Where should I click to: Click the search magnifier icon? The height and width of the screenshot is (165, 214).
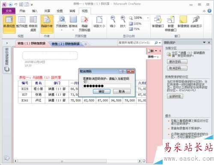(x=156, y=43)
